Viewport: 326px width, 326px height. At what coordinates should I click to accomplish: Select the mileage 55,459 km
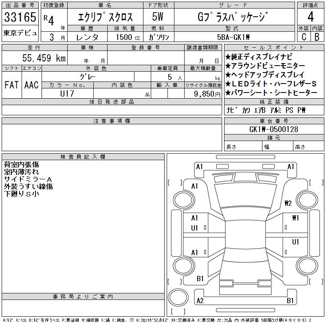pyautogui.click(x=44, y=58)
